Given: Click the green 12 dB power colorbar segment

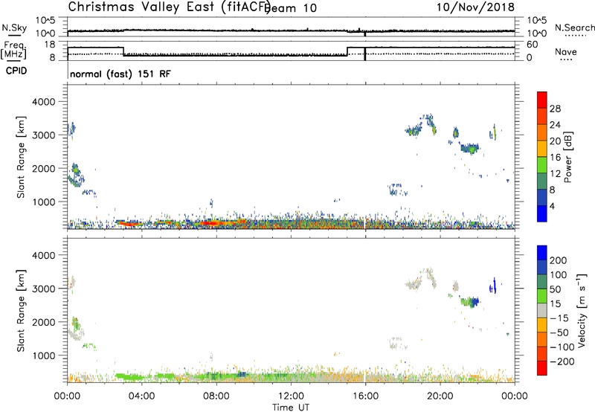Looking at the screenshot, I should pyautogui.click(x=542, y=165).
